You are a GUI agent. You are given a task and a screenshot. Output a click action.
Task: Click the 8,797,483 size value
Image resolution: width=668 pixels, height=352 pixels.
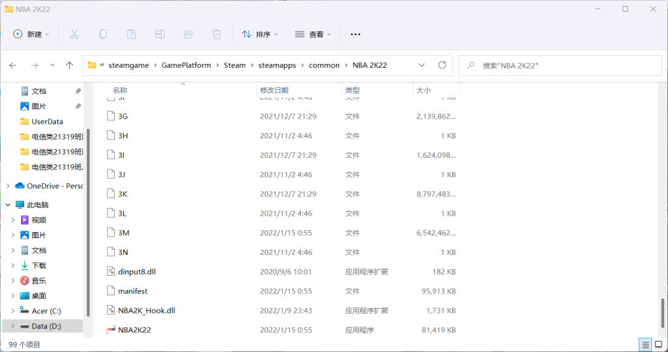[x=436, y=194]
